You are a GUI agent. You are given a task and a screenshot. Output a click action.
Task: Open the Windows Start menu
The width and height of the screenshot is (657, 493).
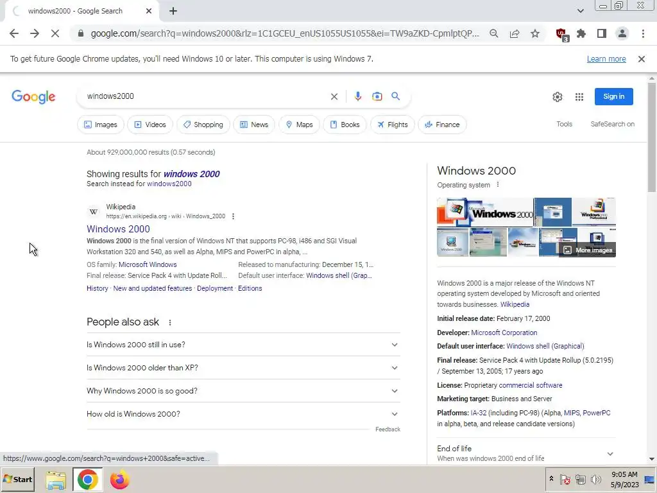click(17, 479)
